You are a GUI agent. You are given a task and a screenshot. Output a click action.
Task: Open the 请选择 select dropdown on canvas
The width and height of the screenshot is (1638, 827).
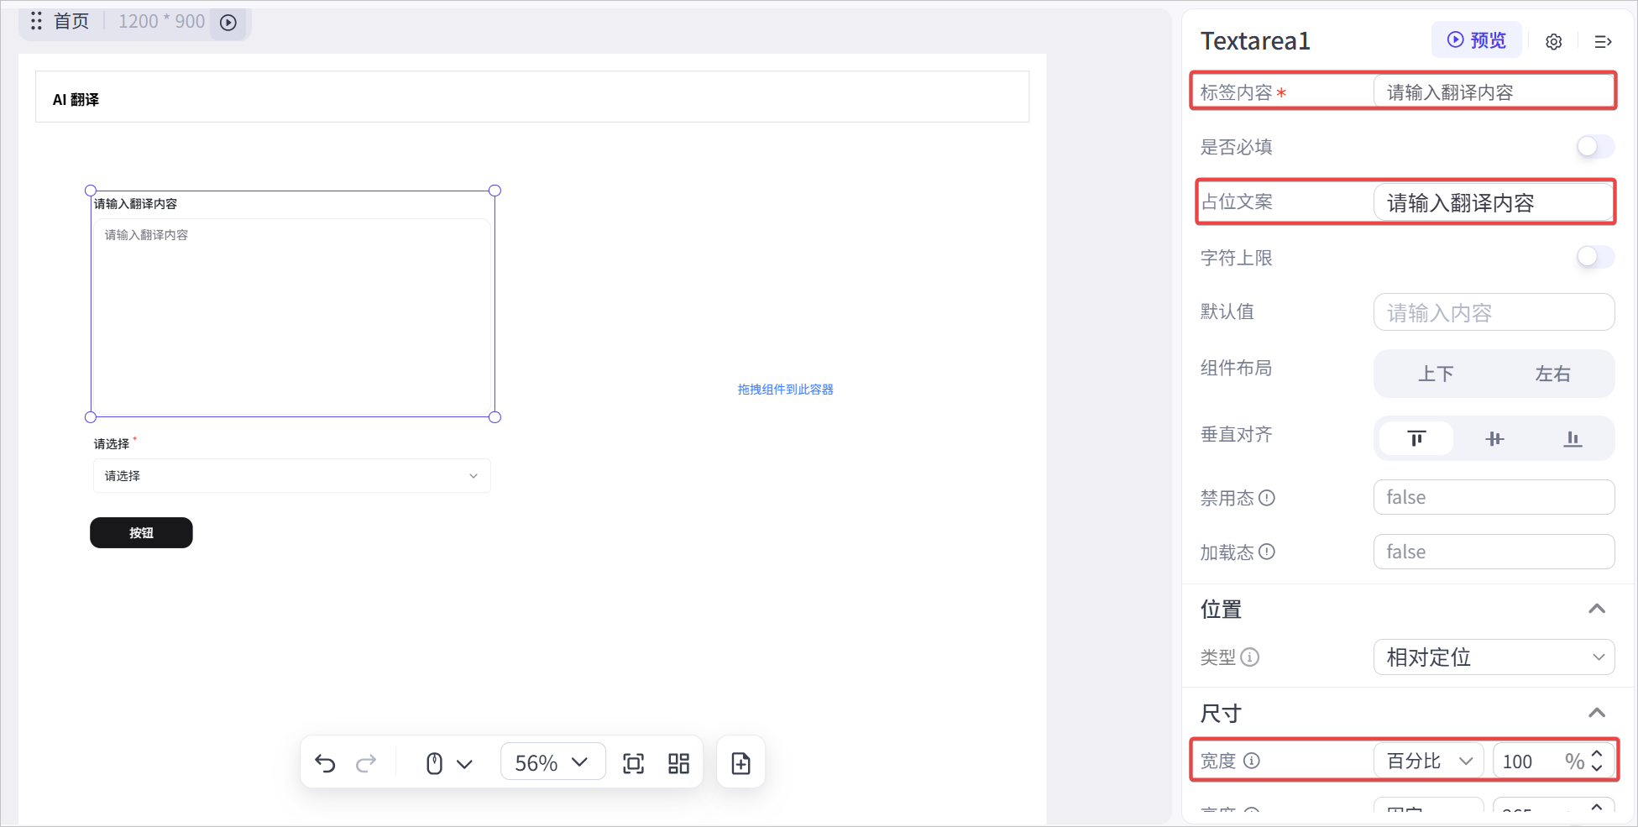point(291,476)
